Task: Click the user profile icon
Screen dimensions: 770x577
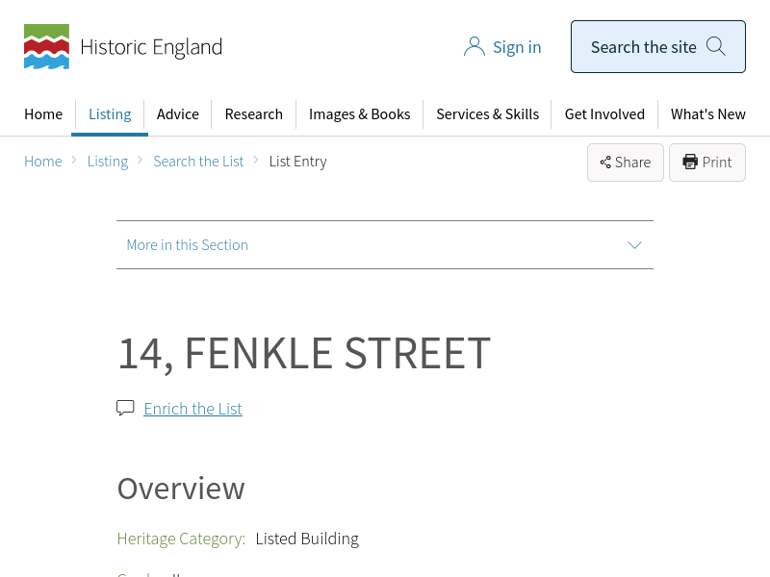Action: 474,47
